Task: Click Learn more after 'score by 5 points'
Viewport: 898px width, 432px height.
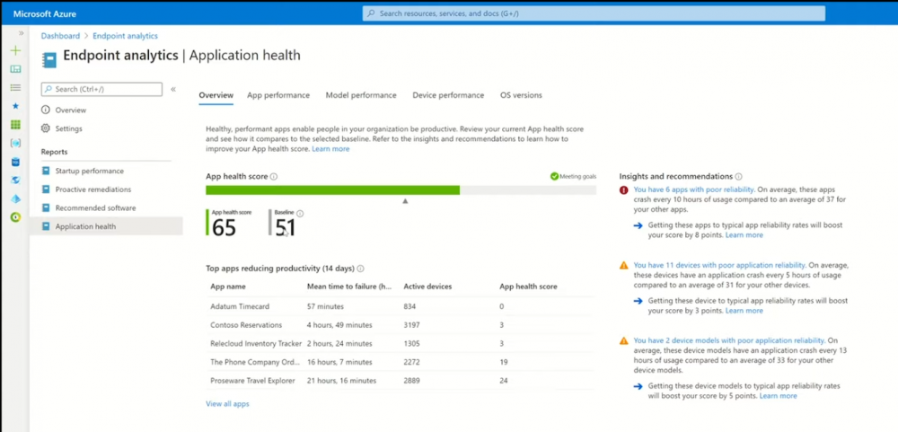Action: [778, 396]
